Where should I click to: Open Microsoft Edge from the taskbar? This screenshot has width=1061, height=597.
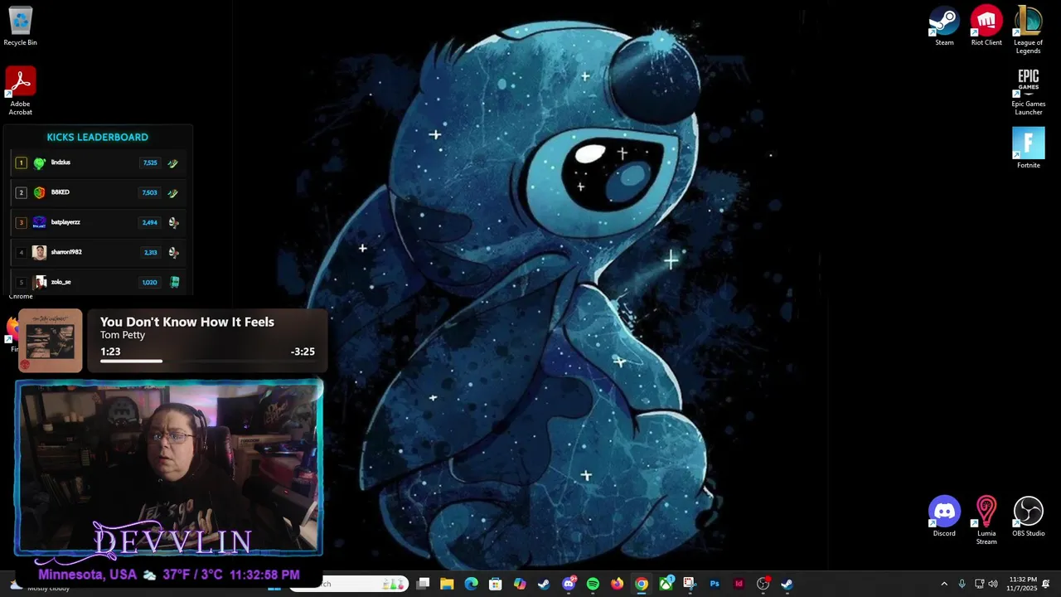471,584
